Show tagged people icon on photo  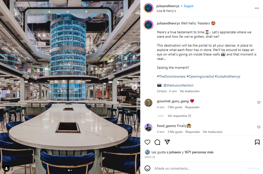coord(6,168)
